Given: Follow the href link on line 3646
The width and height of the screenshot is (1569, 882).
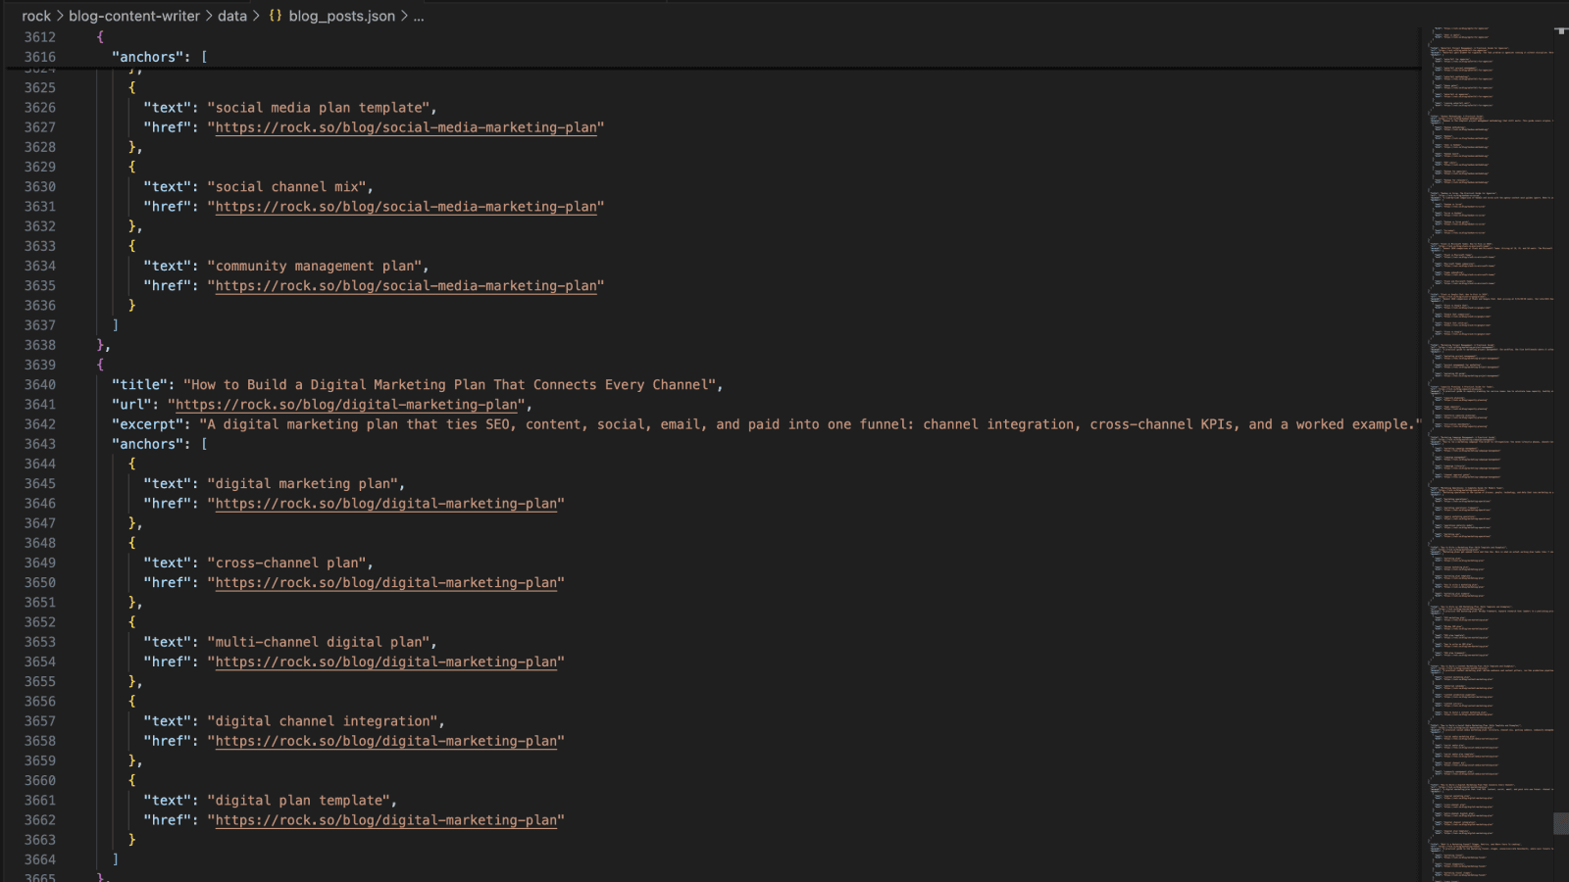Looking at the screenshot, I should pos(386,504).
